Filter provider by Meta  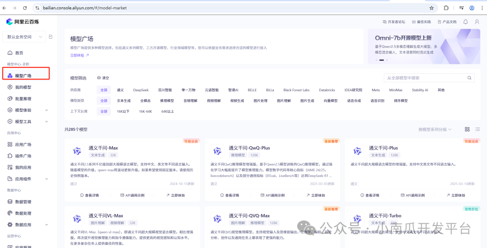pos(376,90)
